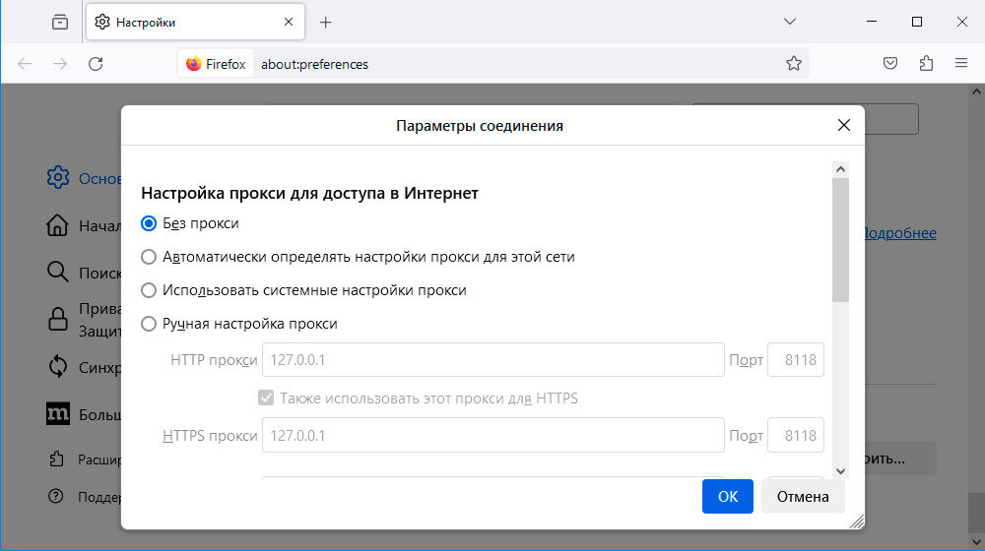The width and height of the screenshot is (985, 551).
Task: Click dialog scrollbar up arrow
Action: [x=840, y=169]
